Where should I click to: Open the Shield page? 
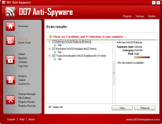pyautogui.click(x=22, y=54)
